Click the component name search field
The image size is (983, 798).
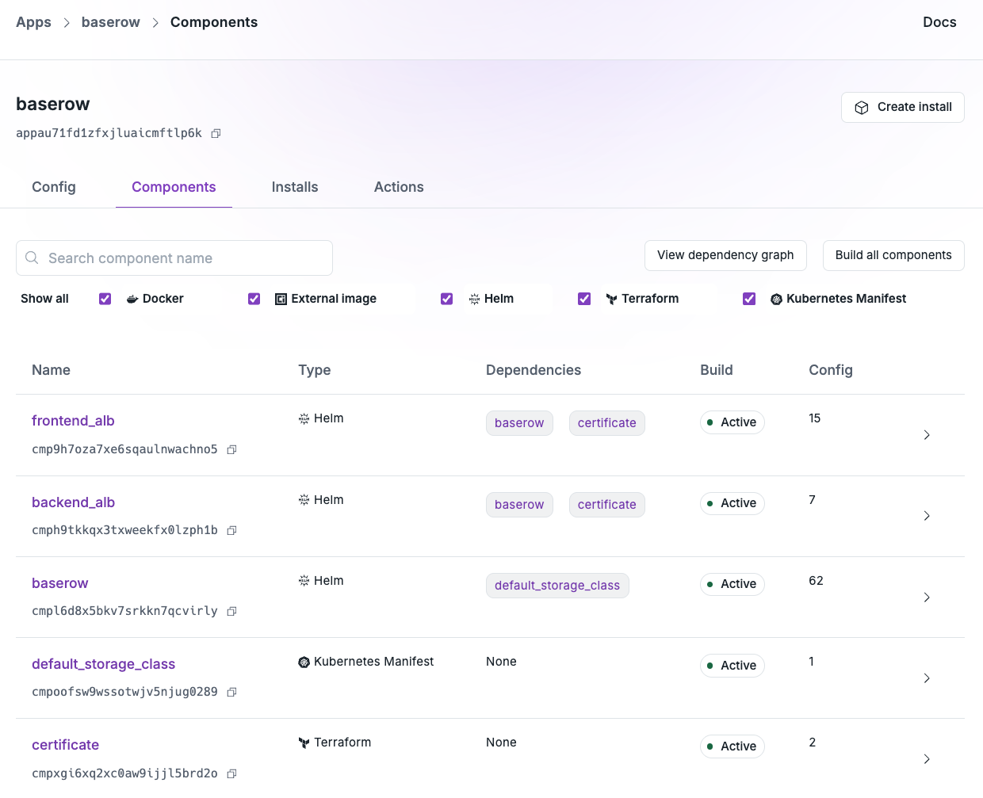(x=174, y=258)
